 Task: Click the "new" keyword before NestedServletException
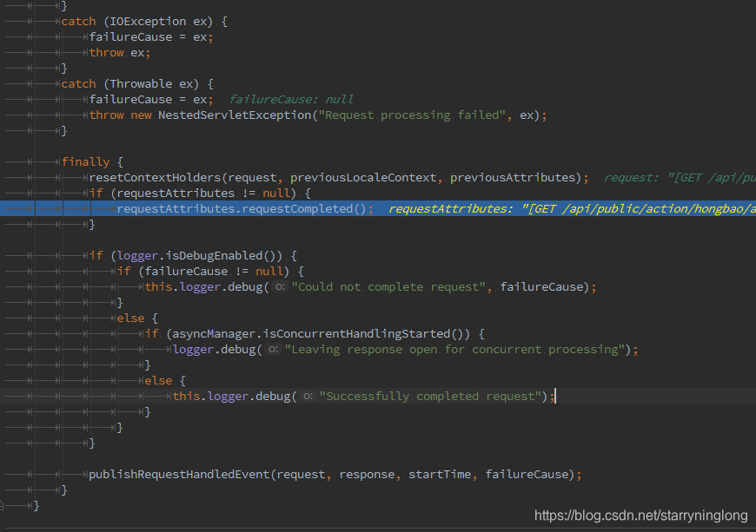(142, 115)
